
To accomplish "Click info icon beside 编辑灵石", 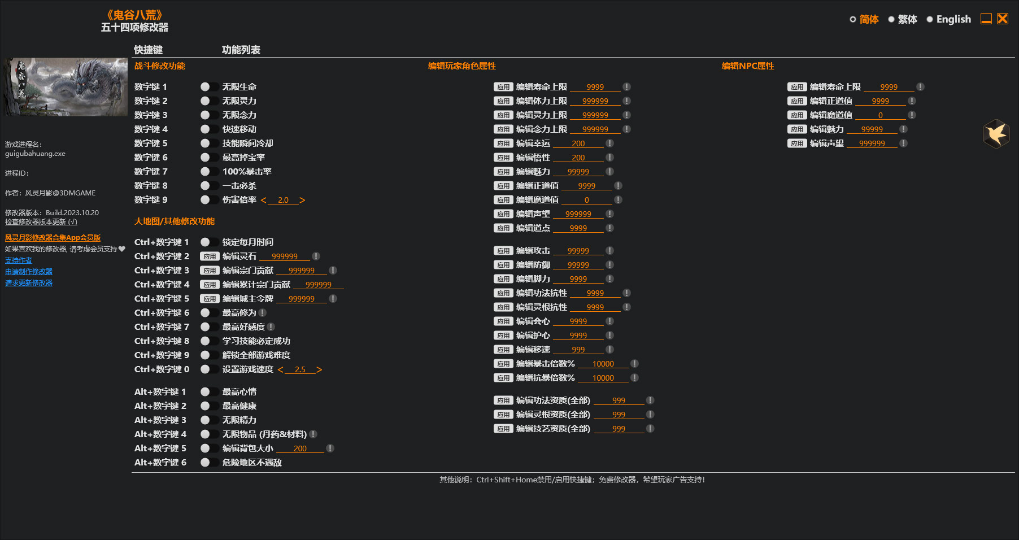I will (x=316, y=256).
